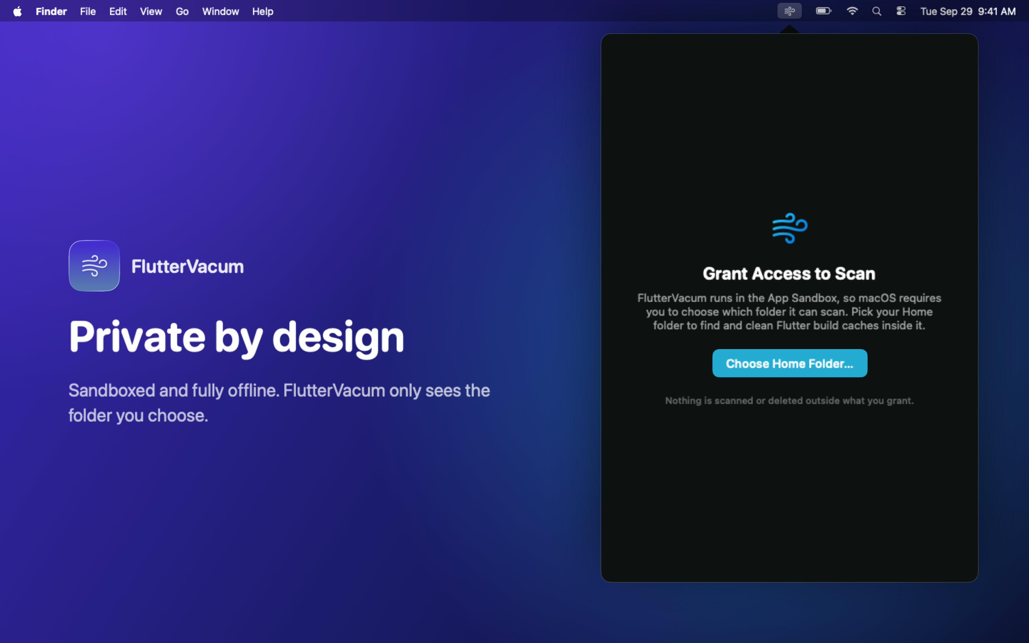
Task: Open the Edit menu
Action: tap(118, 11)
